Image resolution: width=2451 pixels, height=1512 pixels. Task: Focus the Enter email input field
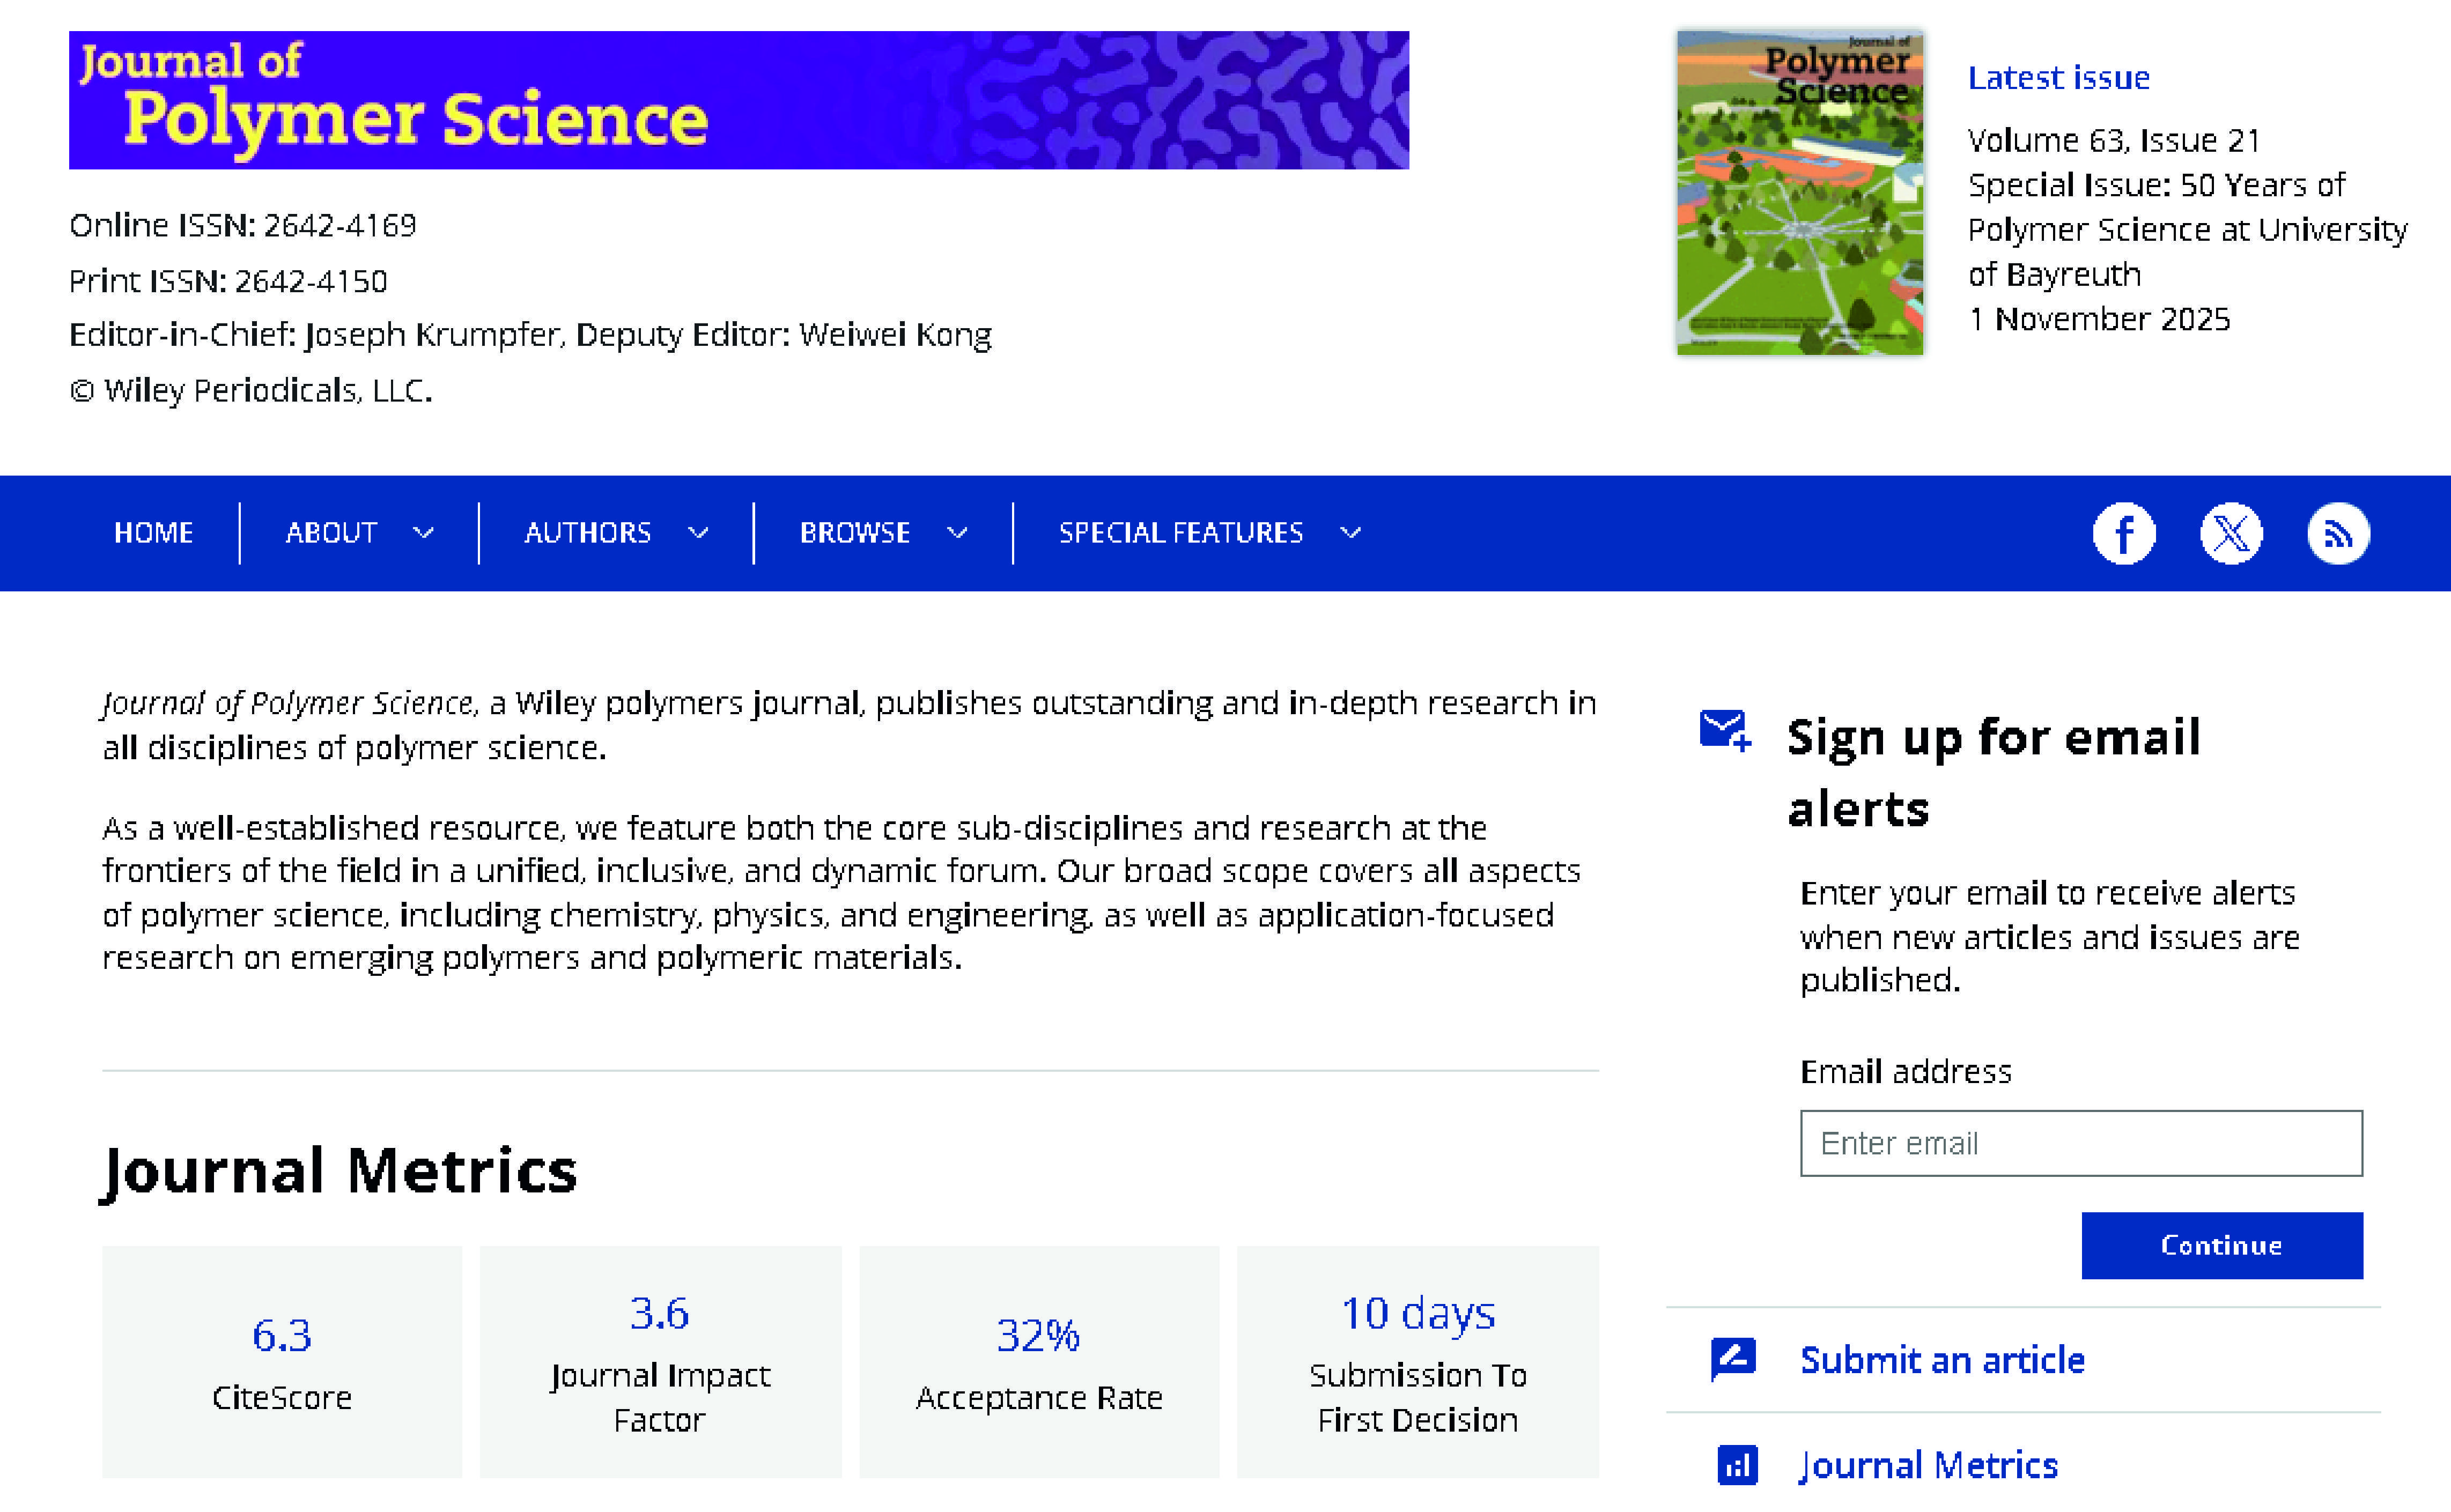point(2080,1143)
